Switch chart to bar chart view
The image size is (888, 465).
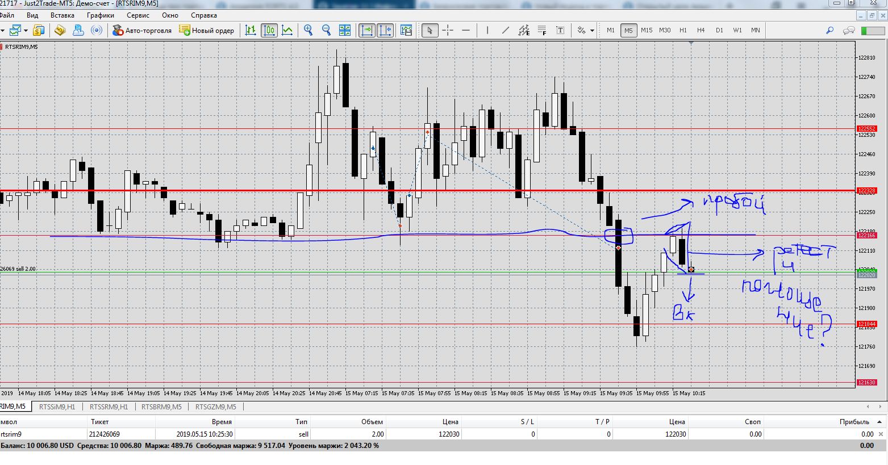251,30
